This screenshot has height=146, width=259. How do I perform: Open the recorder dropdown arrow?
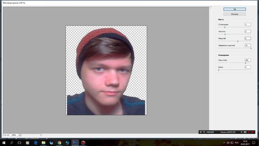coord(242,132)
